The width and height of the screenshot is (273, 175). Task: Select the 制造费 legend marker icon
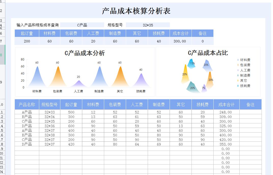click(x=238, y=75)
